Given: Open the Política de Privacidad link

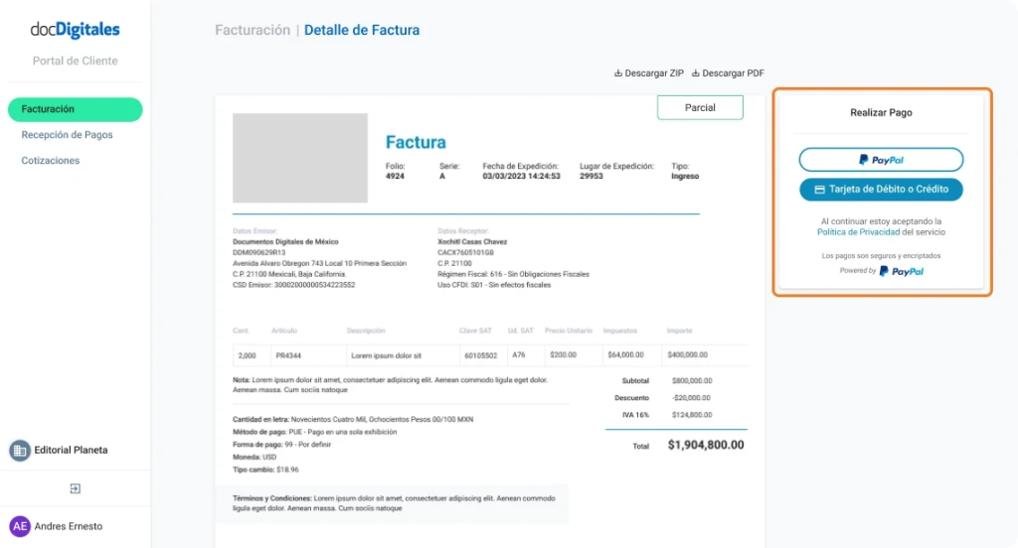Looking at the screenshot, I should coord(858,232).
